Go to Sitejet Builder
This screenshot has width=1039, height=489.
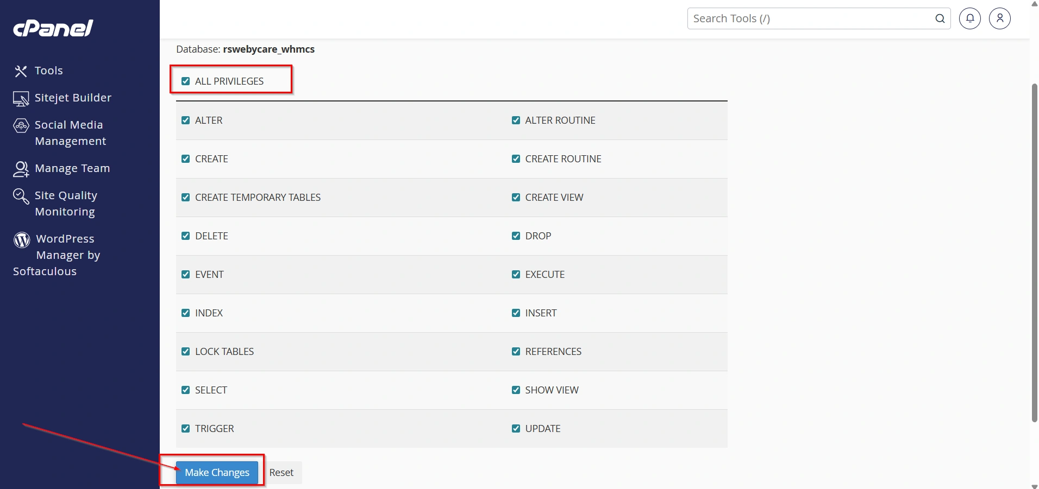[x=73, y=98]
